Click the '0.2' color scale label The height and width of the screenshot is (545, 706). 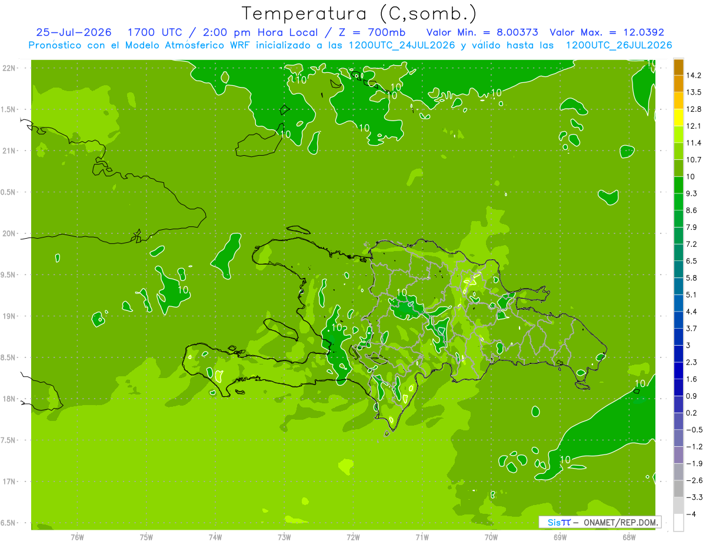click(691, 413)
